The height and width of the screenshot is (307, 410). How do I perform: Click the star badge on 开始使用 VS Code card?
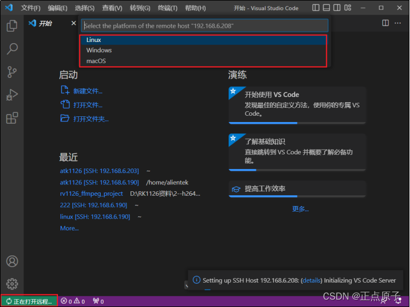click(233, 91)
